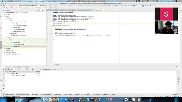
Task: Open the Terminal tool window
Action: coord(35,94)
